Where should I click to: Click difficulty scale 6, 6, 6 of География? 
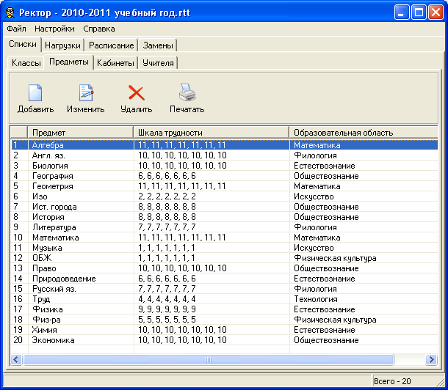[x=167, y=176]
